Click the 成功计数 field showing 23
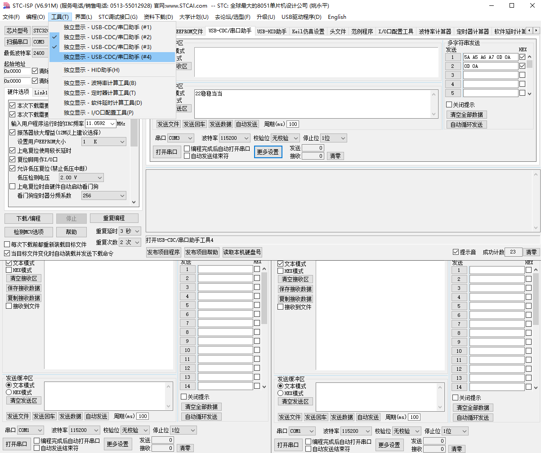The height and width of the screenshot is (453, 541). (x=513, y=252)
